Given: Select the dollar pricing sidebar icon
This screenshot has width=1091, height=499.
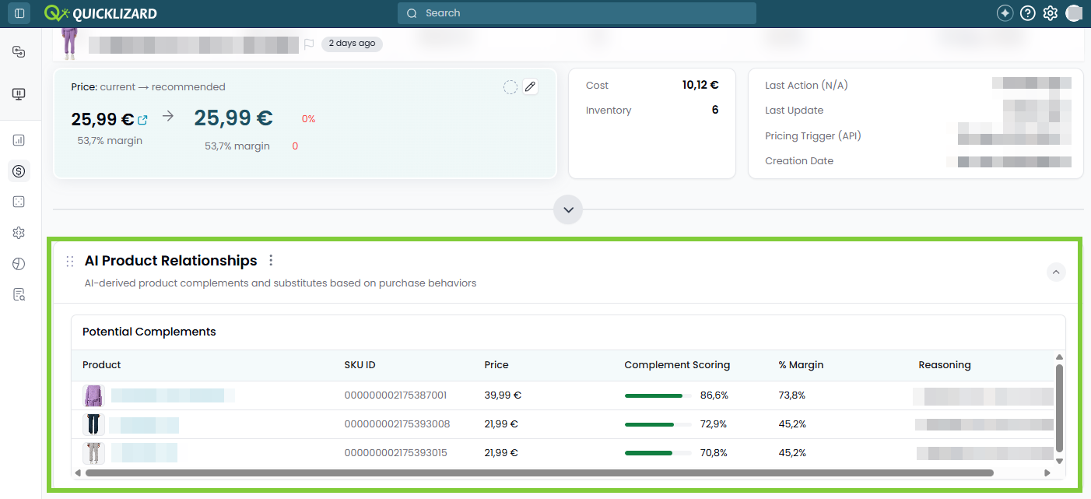Looking at the screenshot, I should point(19,171).
